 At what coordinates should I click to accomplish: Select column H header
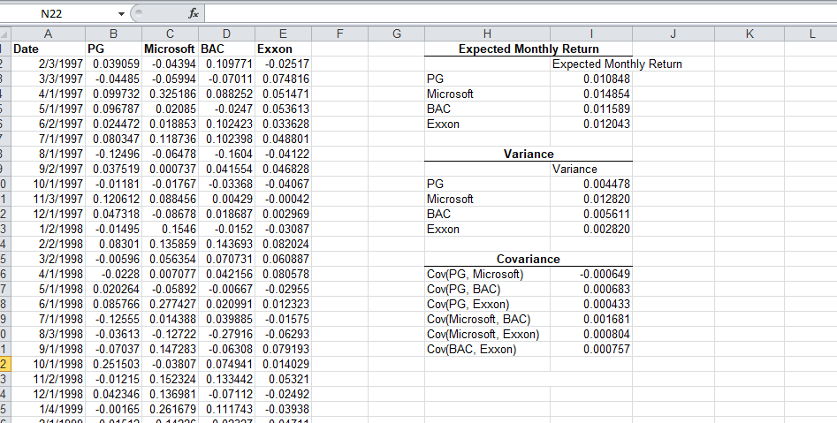(487, 34)
